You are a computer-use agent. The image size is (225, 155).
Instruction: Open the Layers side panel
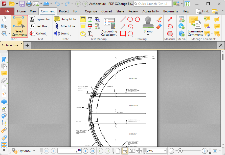[4, 102]
